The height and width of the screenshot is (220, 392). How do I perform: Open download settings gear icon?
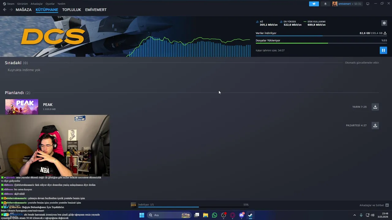coord(384,23)
